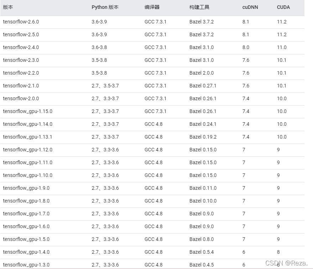313x269 pixels.
Task: Click Bazel 0.19.2 cell
Action: tap(203, 137)
